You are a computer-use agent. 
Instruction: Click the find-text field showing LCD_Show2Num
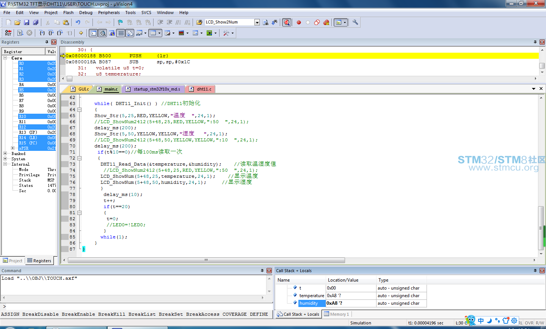point(229,22)
